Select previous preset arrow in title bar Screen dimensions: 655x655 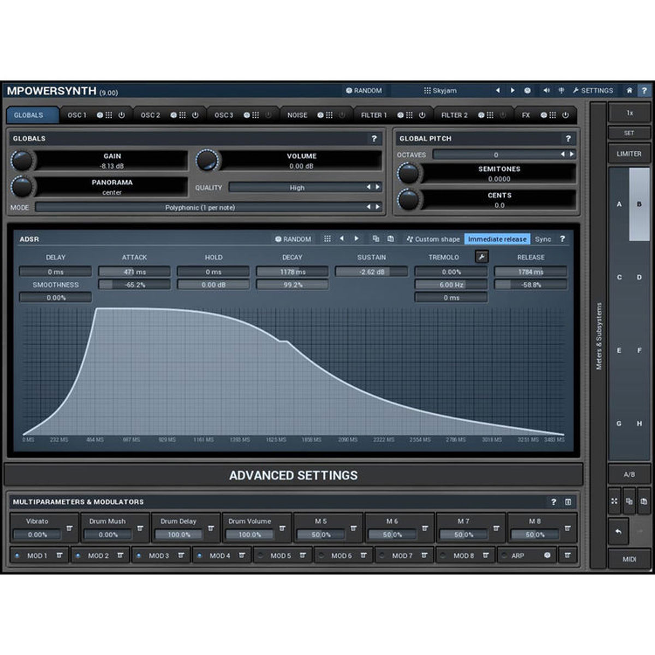click(498, 91)
